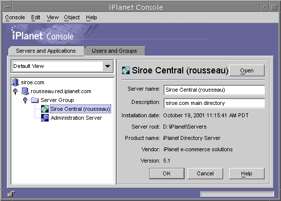This screenshot has height=201, width=281.
Task: Click the 'Description:' label
Action: point(146,102)
